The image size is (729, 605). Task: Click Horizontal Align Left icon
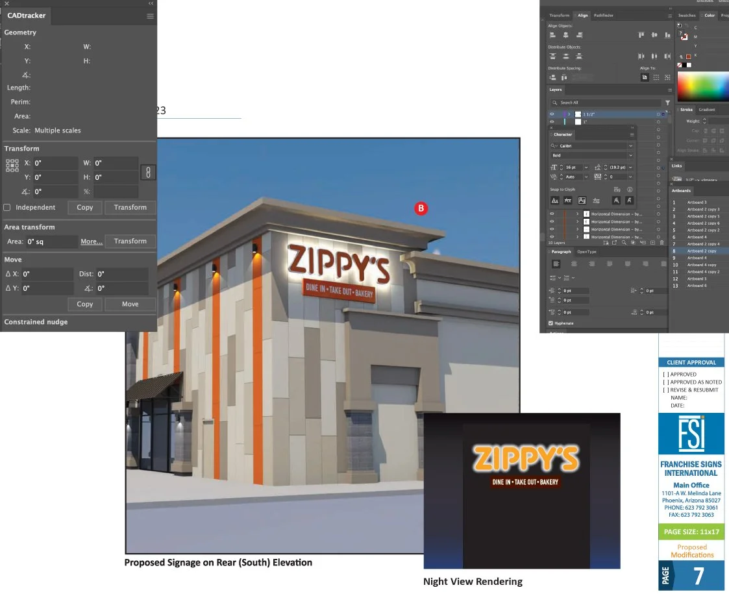point(552,35)
